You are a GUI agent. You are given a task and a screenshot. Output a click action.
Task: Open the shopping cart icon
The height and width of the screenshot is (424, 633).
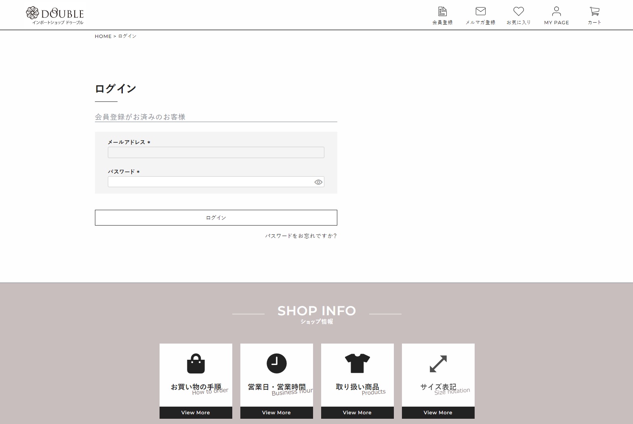(x=594, y=11)
